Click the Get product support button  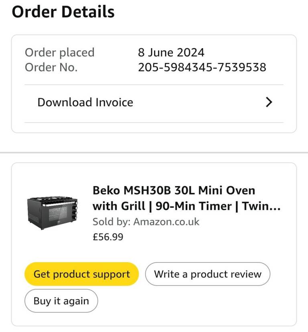pyautogui.click(x=82, y=274)
